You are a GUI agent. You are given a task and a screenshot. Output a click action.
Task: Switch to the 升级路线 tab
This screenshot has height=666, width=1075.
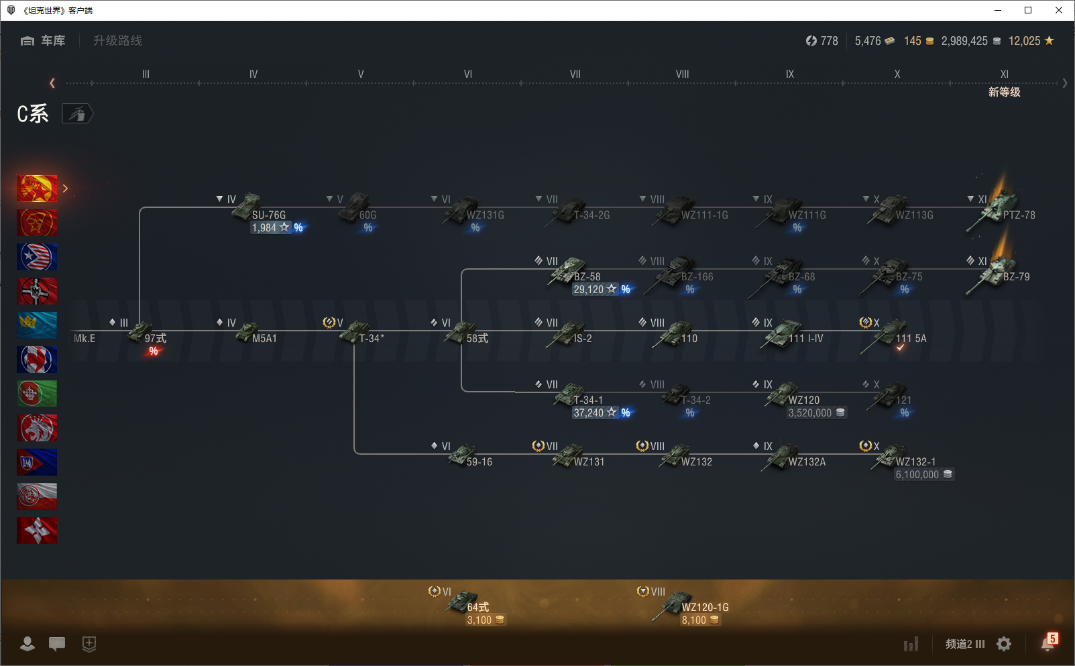tap(117, 41)
